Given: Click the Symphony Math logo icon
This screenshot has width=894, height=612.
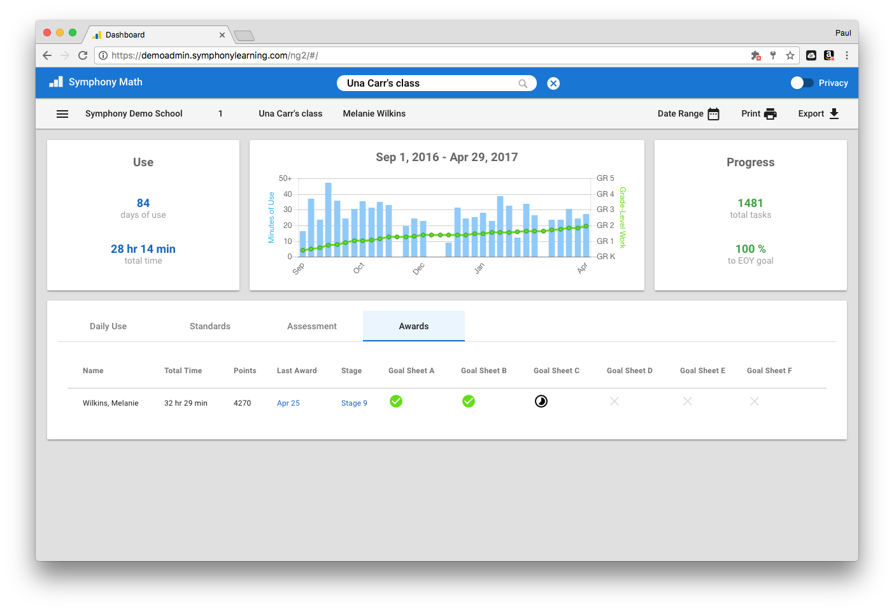Looking at the screenshot, I should pos(56,82).
